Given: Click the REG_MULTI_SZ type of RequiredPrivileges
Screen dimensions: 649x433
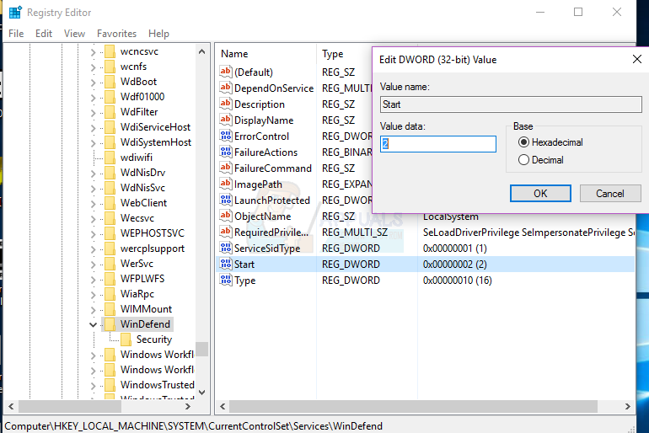Looking at the screenshot, I should point(355,233).
